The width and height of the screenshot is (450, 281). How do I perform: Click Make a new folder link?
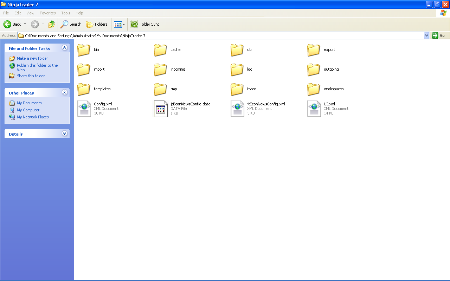tap(32, 58)
